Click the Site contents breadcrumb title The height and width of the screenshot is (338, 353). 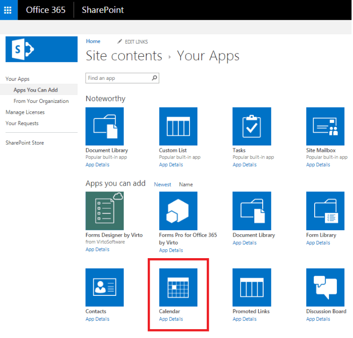point(124,56)
